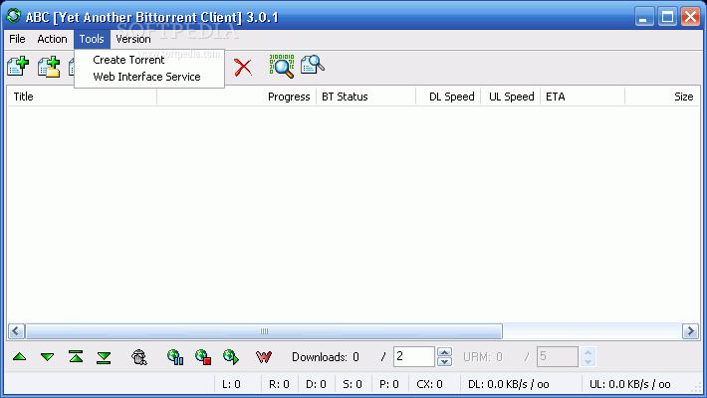
Task: Open the File menu
Action: [x=17, y=39]
